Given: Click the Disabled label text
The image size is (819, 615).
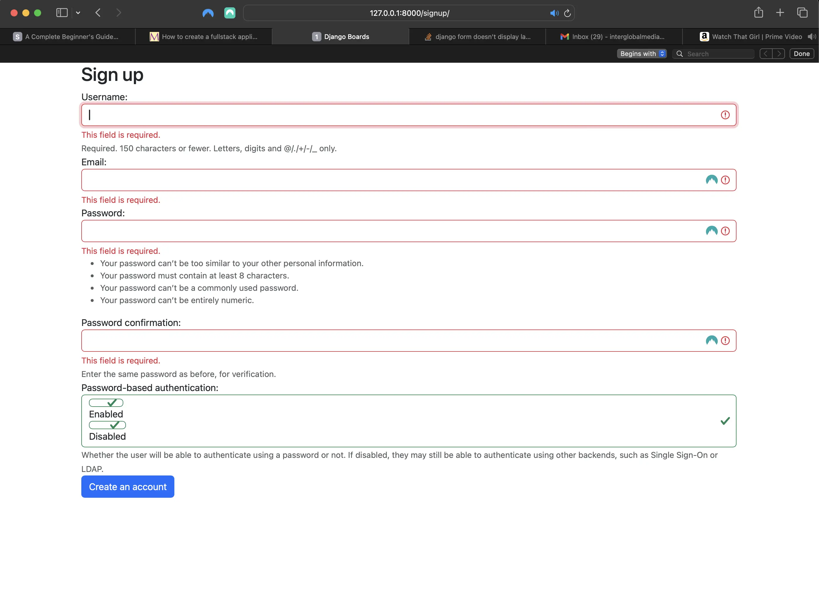Looking at the screenshot, I should tap(107, 436).
